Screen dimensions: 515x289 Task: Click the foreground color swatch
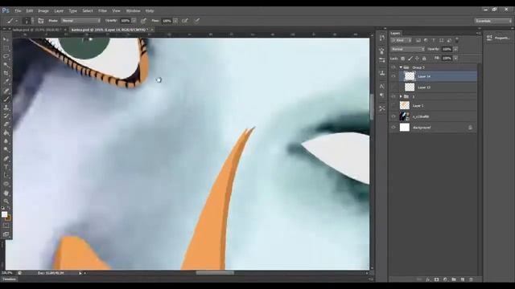tap(4, 214)
